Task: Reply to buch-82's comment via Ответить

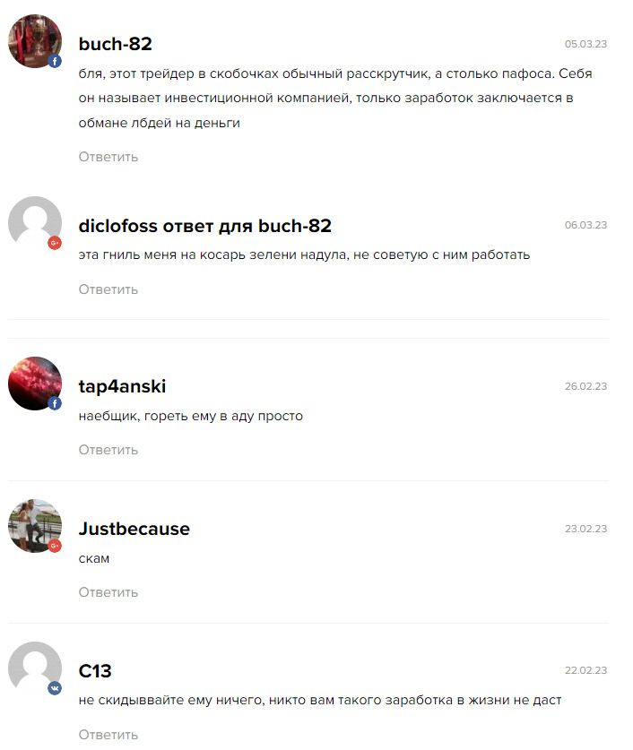Action: [x=108, y=157]
